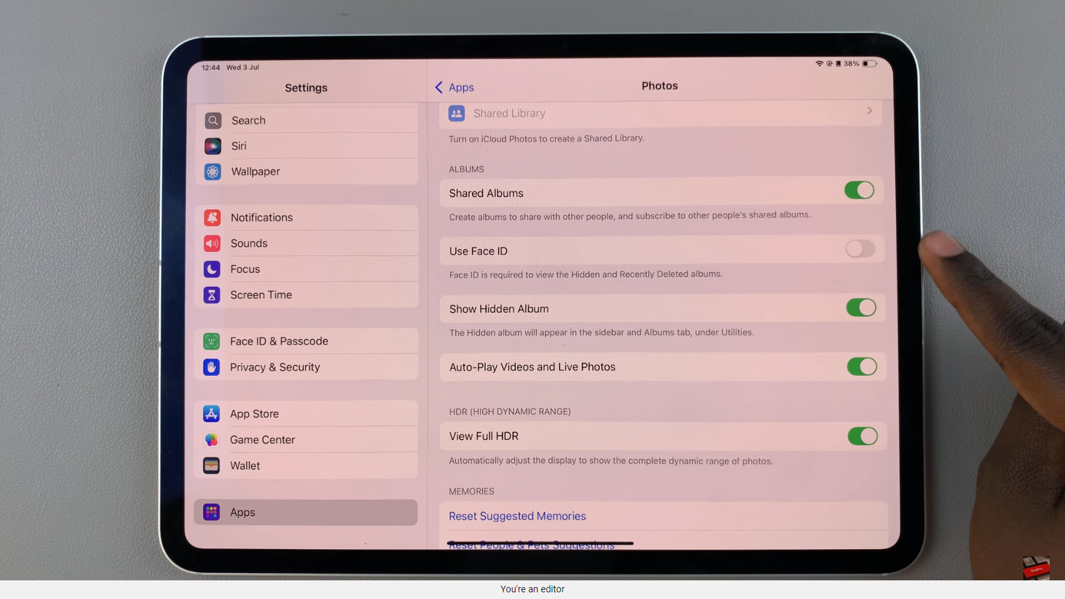Tap the 12:44 clock in status bar
The image size is (1065, 599).
click(x=211, y=67)
